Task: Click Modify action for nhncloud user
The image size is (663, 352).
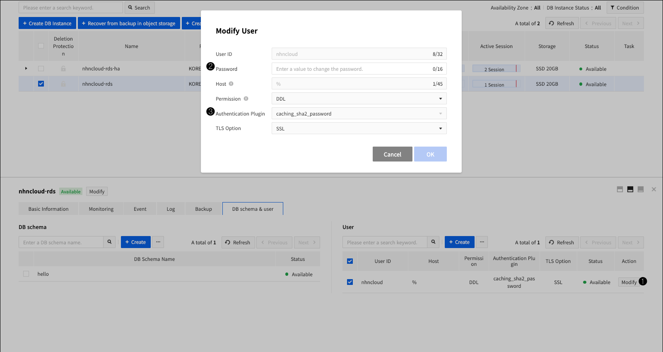Action: [629, 282]
